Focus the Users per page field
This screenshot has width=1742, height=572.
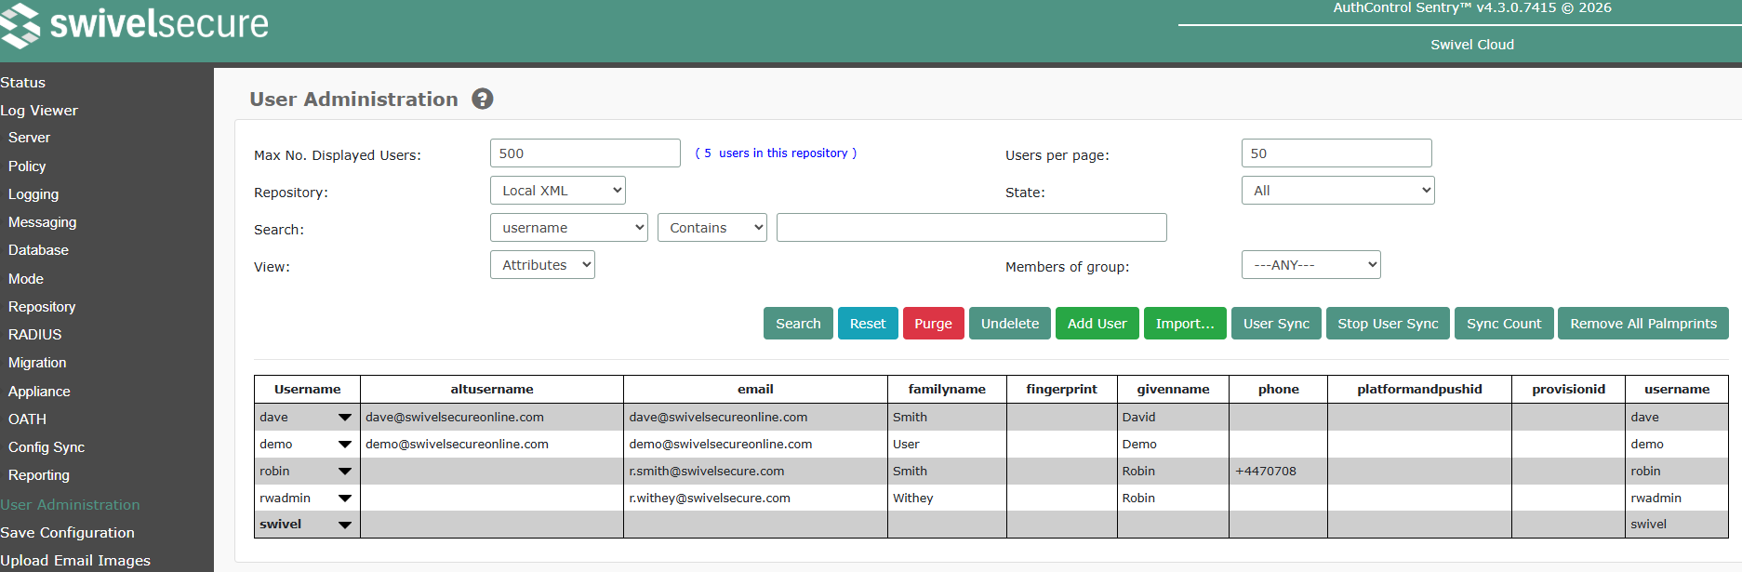tap(1336, 153)
